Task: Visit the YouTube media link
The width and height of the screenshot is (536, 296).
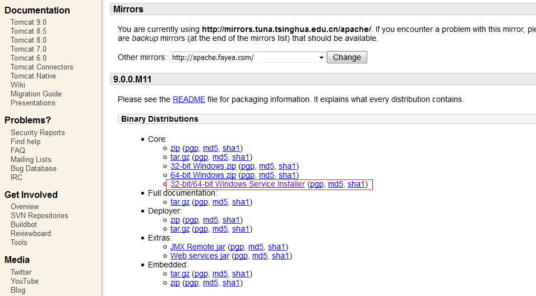Action: coord(25,281)
